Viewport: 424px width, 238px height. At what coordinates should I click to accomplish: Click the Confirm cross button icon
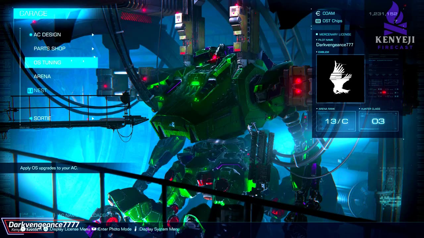pyautogui.click(x=23, y=229)
